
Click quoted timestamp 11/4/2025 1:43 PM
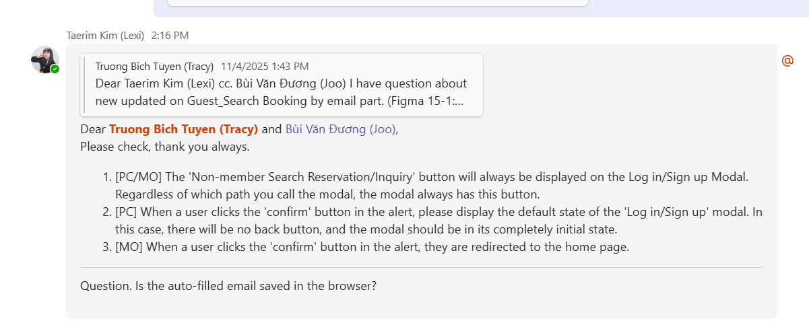coord(265,66)
